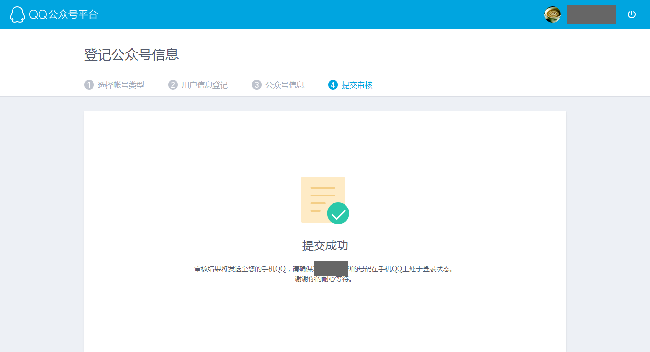Click the step 2 number circle
Viewport: 650px width, 352px height.
click(172, 85)
